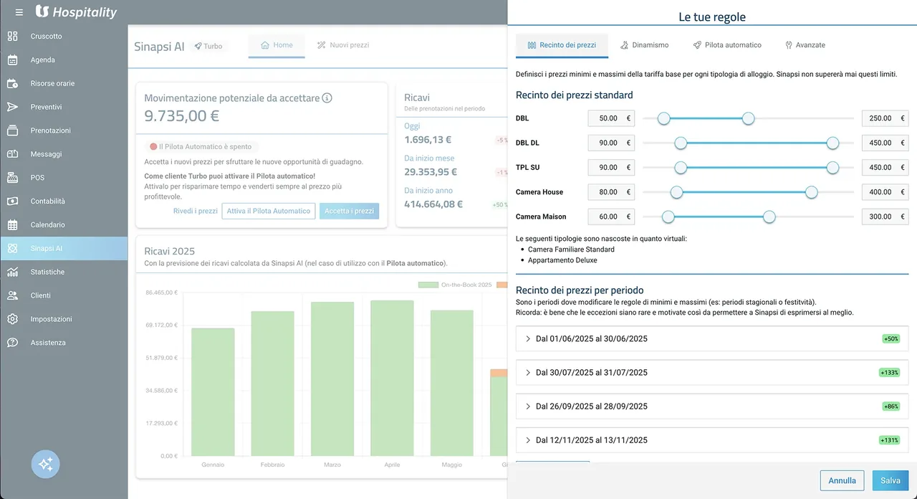This screenshot has width=917, height=499.
Task: Select the Dinamismo tab
Action: pyautogui.click(x=644, y=45)
